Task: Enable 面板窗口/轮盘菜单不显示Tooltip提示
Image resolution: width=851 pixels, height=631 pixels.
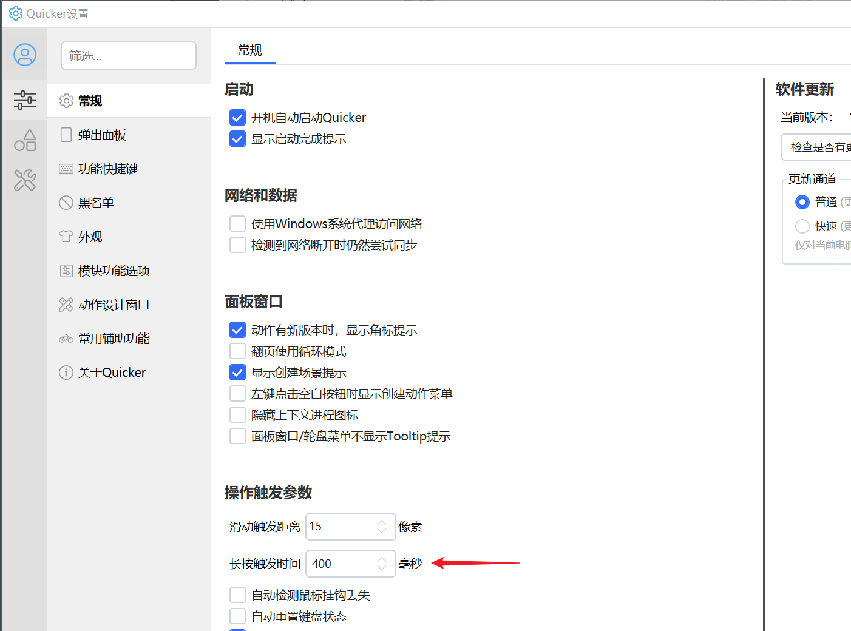Action: 238,436
